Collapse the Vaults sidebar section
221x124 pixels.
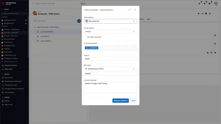click(x=2, y=9)
